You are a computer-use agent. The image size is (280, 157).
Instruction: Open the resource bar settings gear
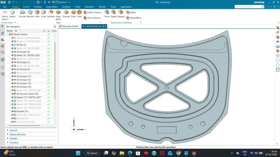pyautogui.click(x=2, y=26)
